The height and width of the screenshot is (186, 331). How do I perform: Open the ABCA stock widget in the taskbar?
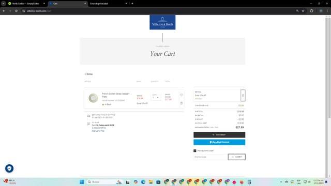(9, 182)
